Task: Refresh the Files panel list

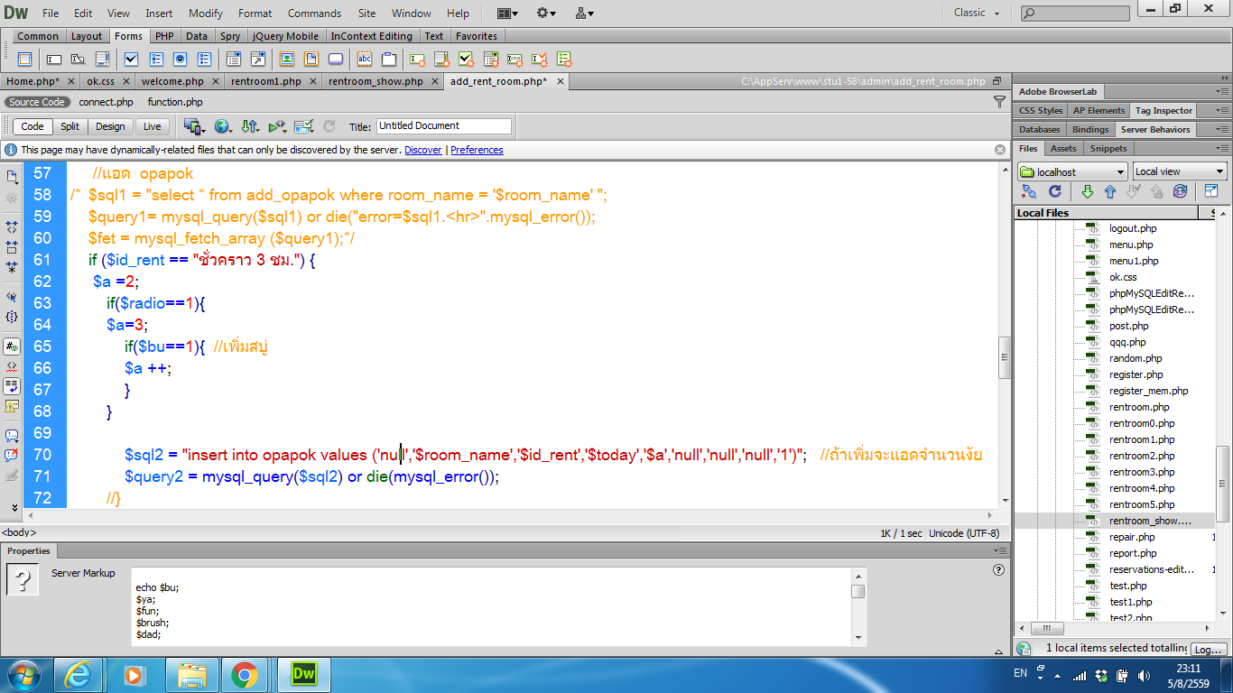Action: click(1054, 191)
